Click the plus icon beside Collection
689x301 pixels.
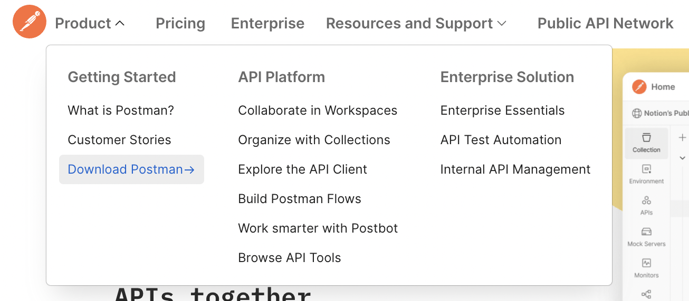pyautogui.click(x=682, y=138)
